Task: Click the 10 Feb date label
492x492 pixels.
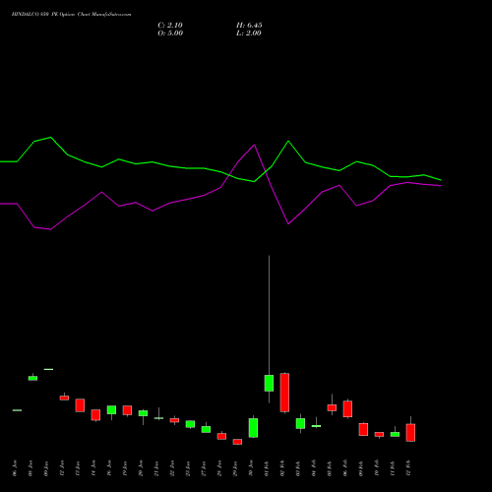Action: (x=377, y=468)
